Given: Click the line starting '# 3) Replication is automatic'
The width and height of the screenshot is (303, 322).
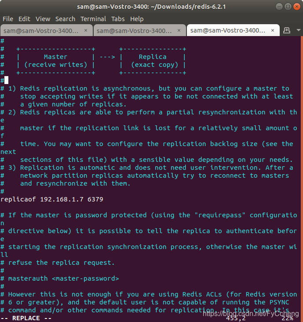Looking at the screenshot, I should click(x=146, y=168).
